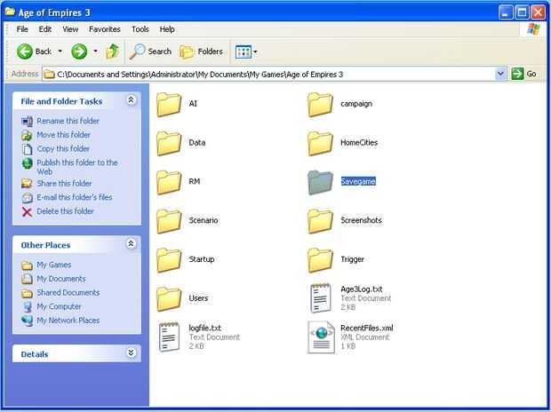The width and height of the screenshot is (551, 412).
Task: Click the globe Publish icon
Action: (27, 163)
